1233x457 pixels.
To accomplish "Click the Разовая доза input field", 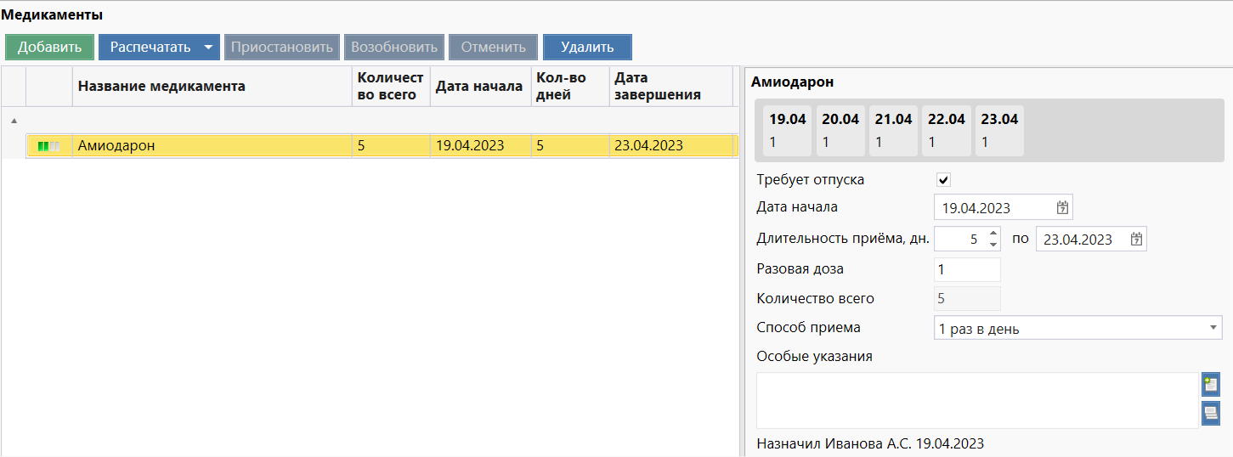I will 966,269.
